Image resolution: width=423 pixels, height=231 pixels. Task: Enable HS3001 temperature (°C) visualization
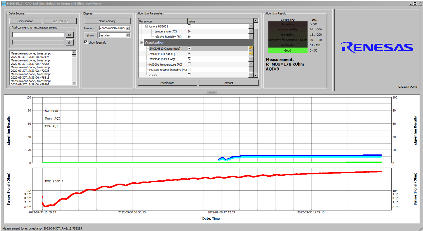[x=189, y=64]
